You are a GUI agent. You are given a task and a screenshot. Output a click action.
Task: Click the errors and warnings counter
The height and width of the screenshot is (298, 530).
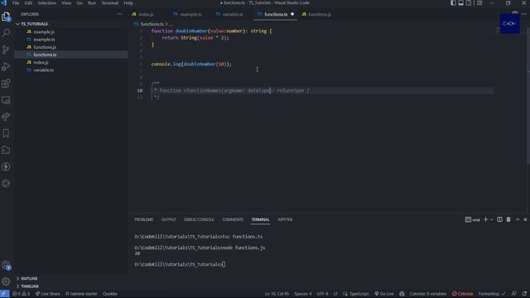(21, 294)
